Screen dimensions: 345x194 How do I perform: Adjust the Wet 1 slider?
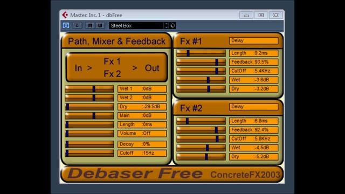(x=89, y=89)
